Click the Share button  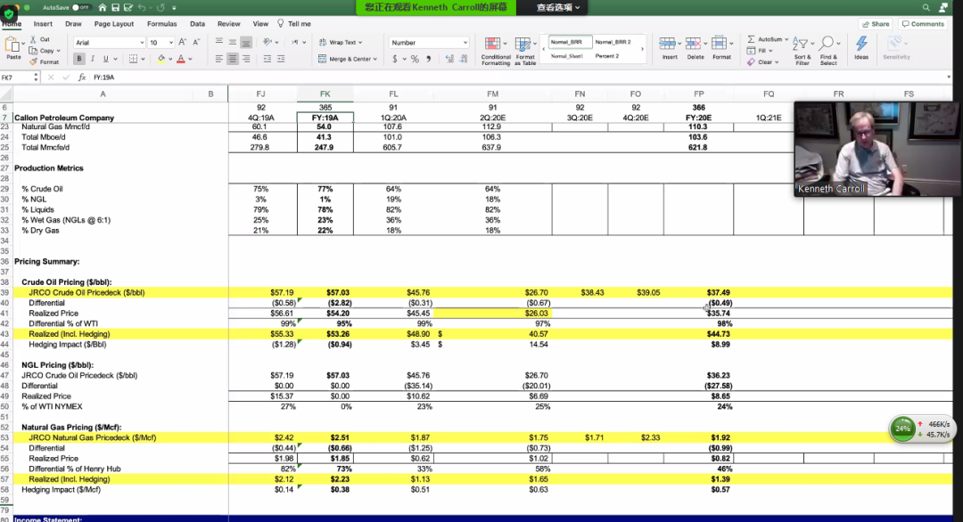tap(876, 24)
